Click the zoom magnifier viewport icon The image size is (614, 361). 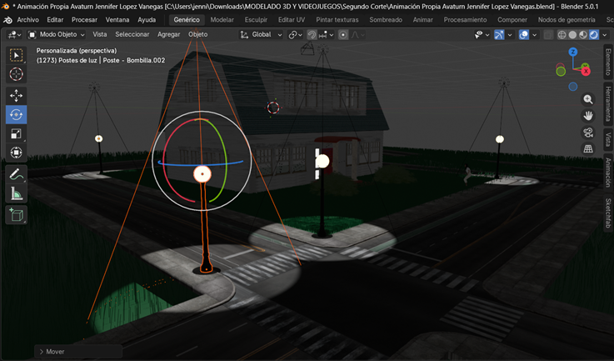pos(588,99)
